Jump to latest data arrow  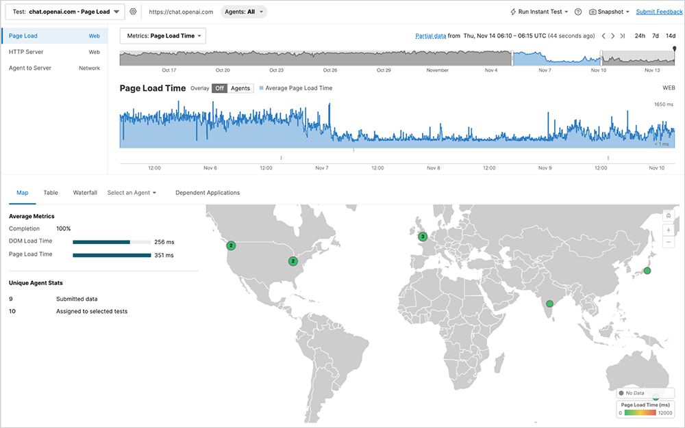pyautogui.click(x=622, y=36)
